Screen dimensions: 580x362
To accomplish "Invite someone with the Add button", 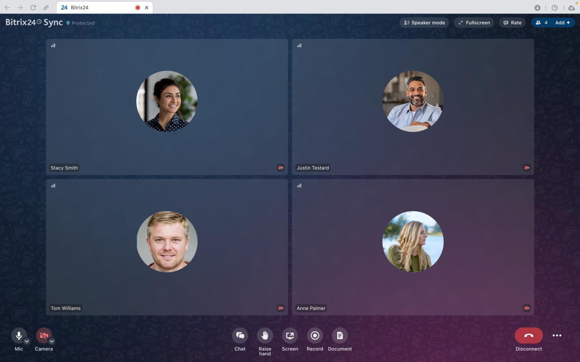I will point(562,22).
